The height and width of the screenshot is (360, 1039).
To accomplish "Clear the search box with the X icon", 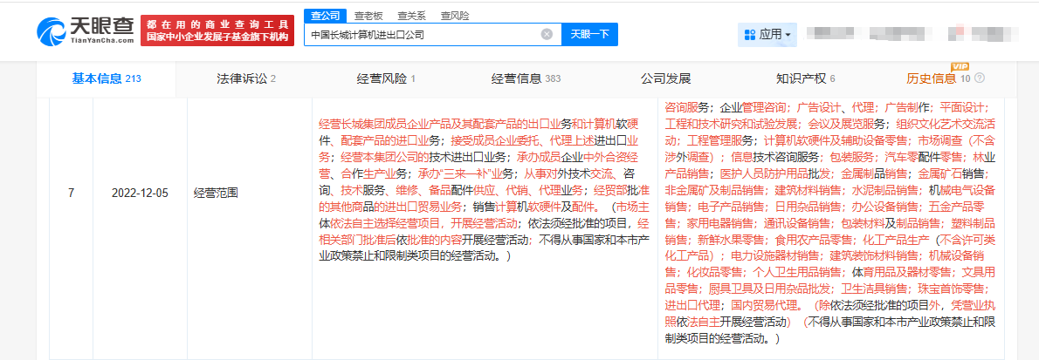I will point(547,34).
